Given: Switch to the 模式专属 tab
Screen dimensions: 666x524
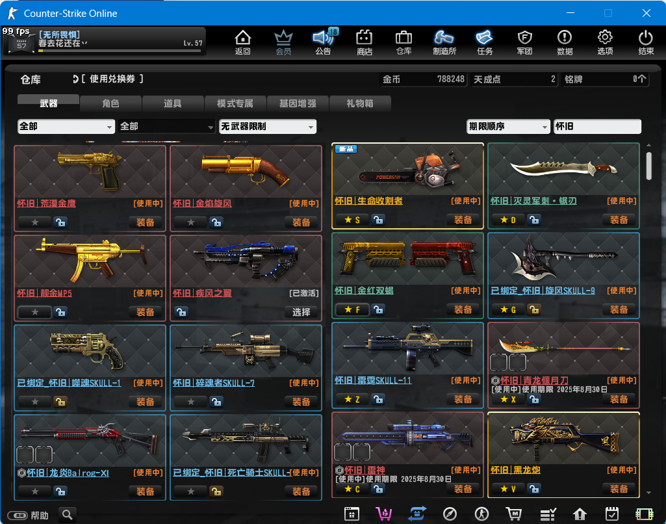Looking at the screenshot, I should (235, 103).
